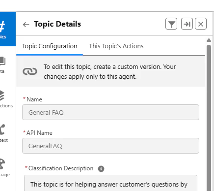Click the 'API Name' field label
This screenshot has height=191, width=214.
click(39, 133)
